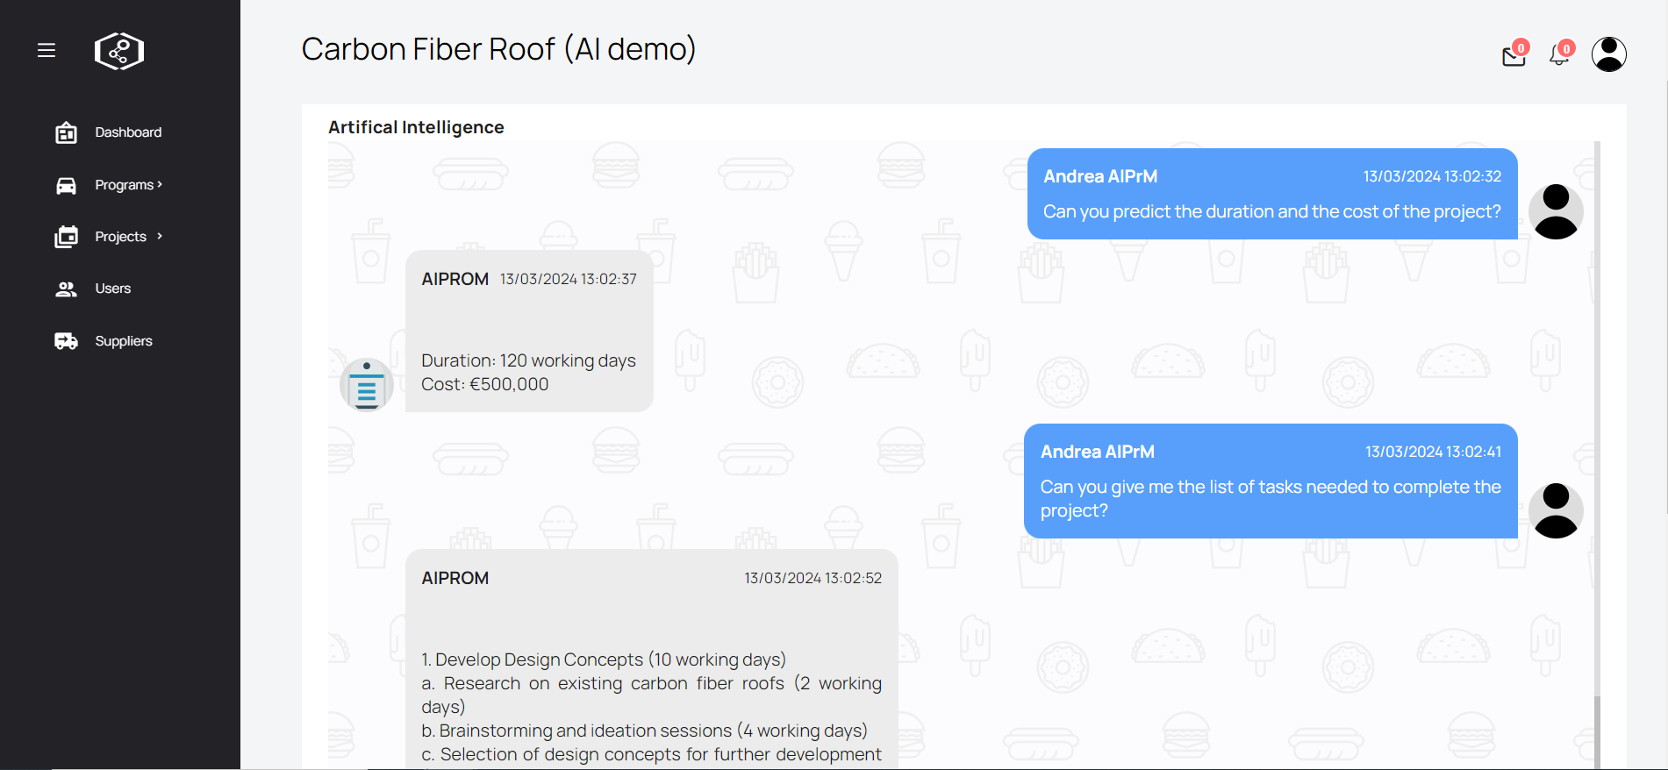
Task: Click the page title Carbon Fiber Roof
Action: click(x=498, y=49)
